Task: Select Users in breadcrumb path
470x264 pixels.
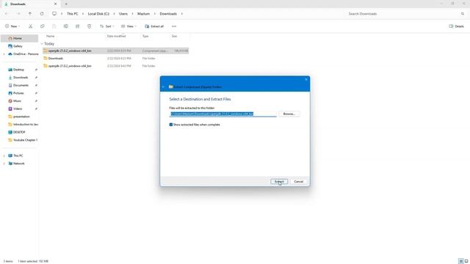Action: pos(123,14)
